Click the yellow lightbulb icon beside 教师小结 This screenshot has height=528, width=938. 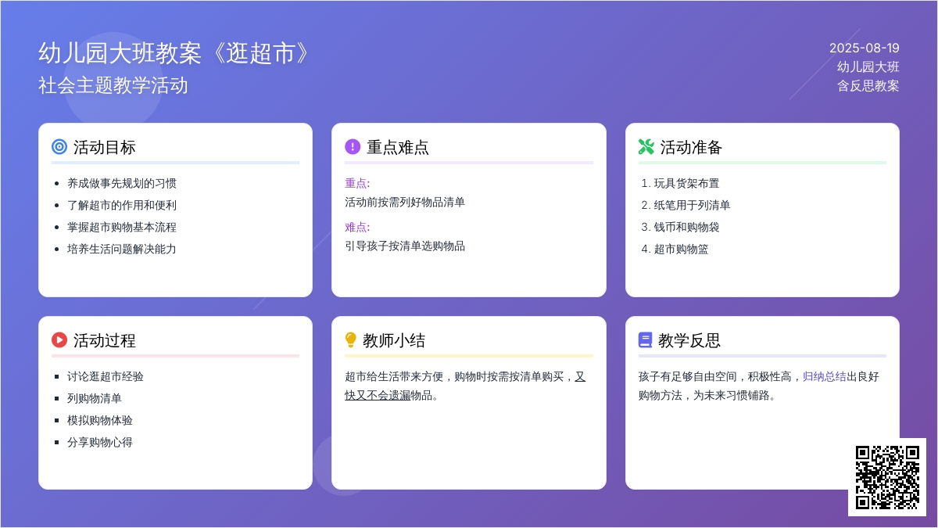[351, 339]
